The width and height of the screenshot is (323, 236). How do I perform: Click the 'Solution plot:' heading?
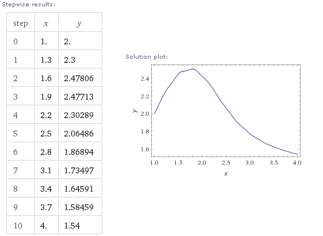pos(147,57)
